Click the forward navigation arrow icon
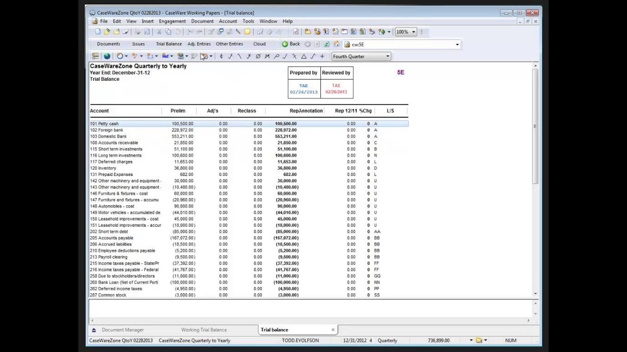Viewport: 627px width, 352px height. pyautogui.click(x=307, y=44)
